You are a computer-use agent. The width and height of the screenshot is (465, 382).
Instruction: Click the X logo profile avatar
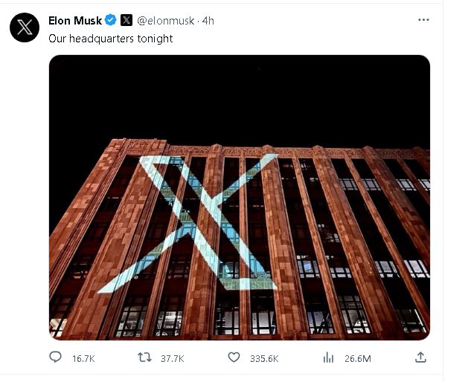click(25, 27)
